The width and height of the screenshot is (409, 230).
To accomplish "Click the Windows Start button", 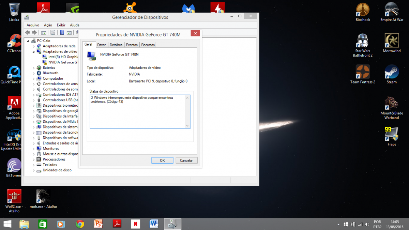I will click(x=7, y=224).
